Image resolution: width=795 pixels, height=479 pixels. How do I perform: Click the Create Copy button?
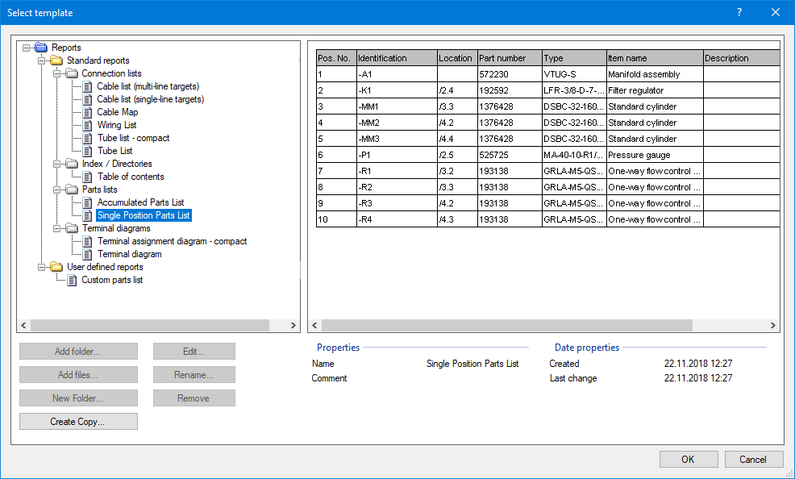click(x=78, y=421)
